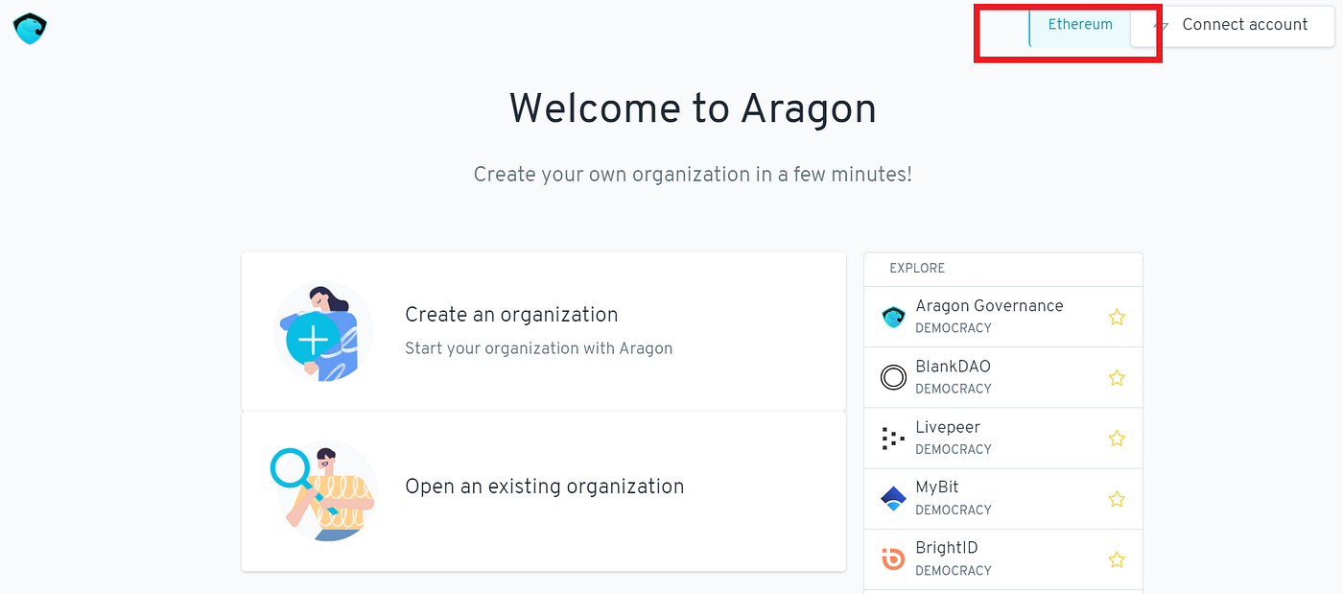1343x594 pixels.
Task: Star the MyBit organization
Action: 1117,498
